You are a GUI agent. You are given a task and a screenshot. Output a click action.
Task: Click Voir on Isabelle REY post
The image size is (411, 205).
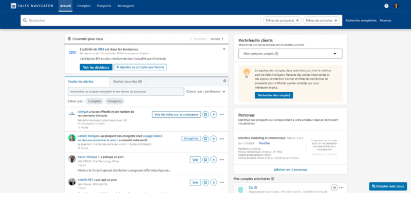(x=195, y=182)
